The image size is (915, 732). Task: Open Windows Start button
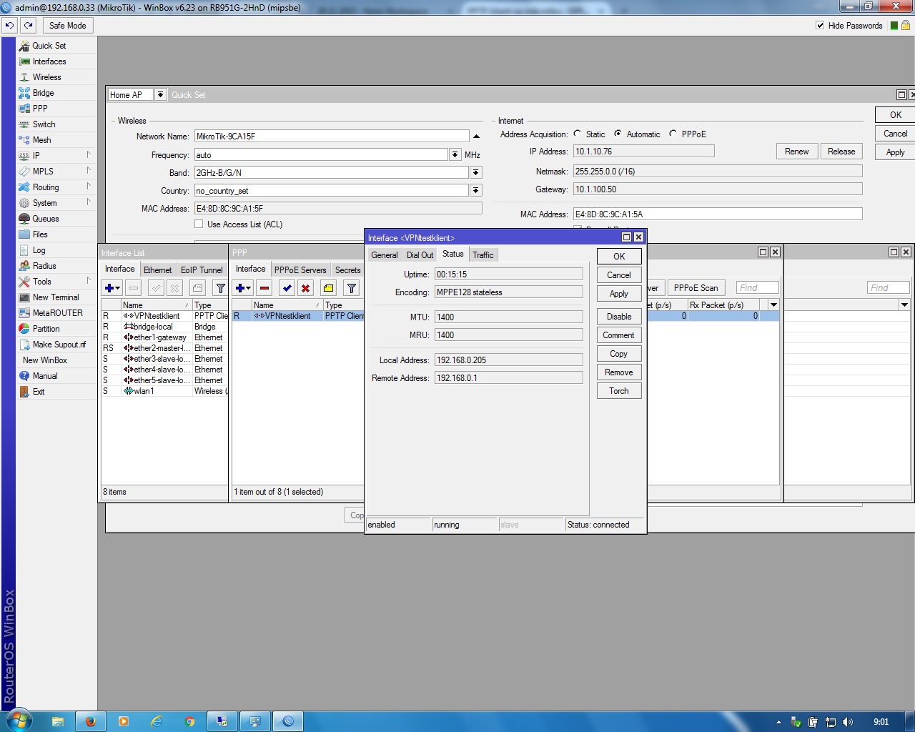click(x=19, y=721)
